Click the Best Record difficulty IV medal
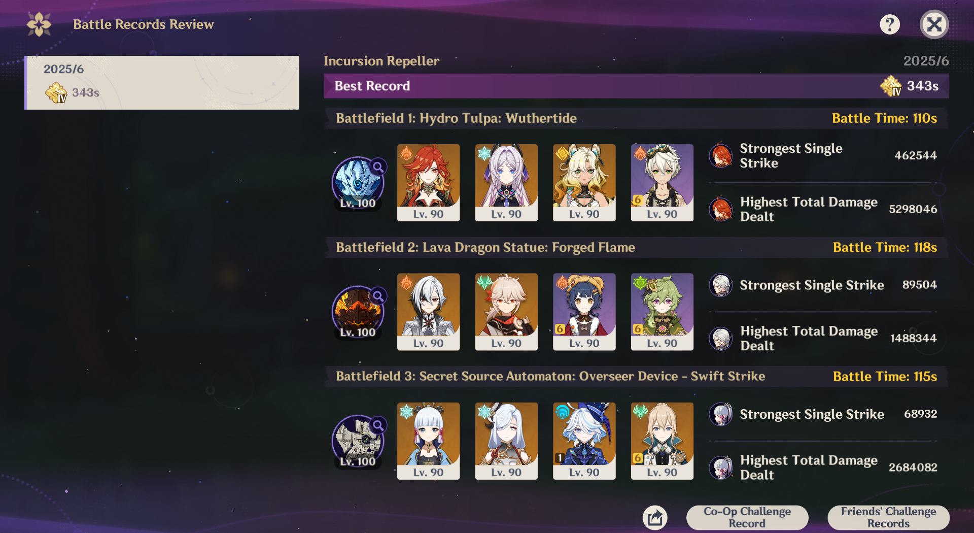974x533 pixels. pyautogui.click(x=891, y=86)
